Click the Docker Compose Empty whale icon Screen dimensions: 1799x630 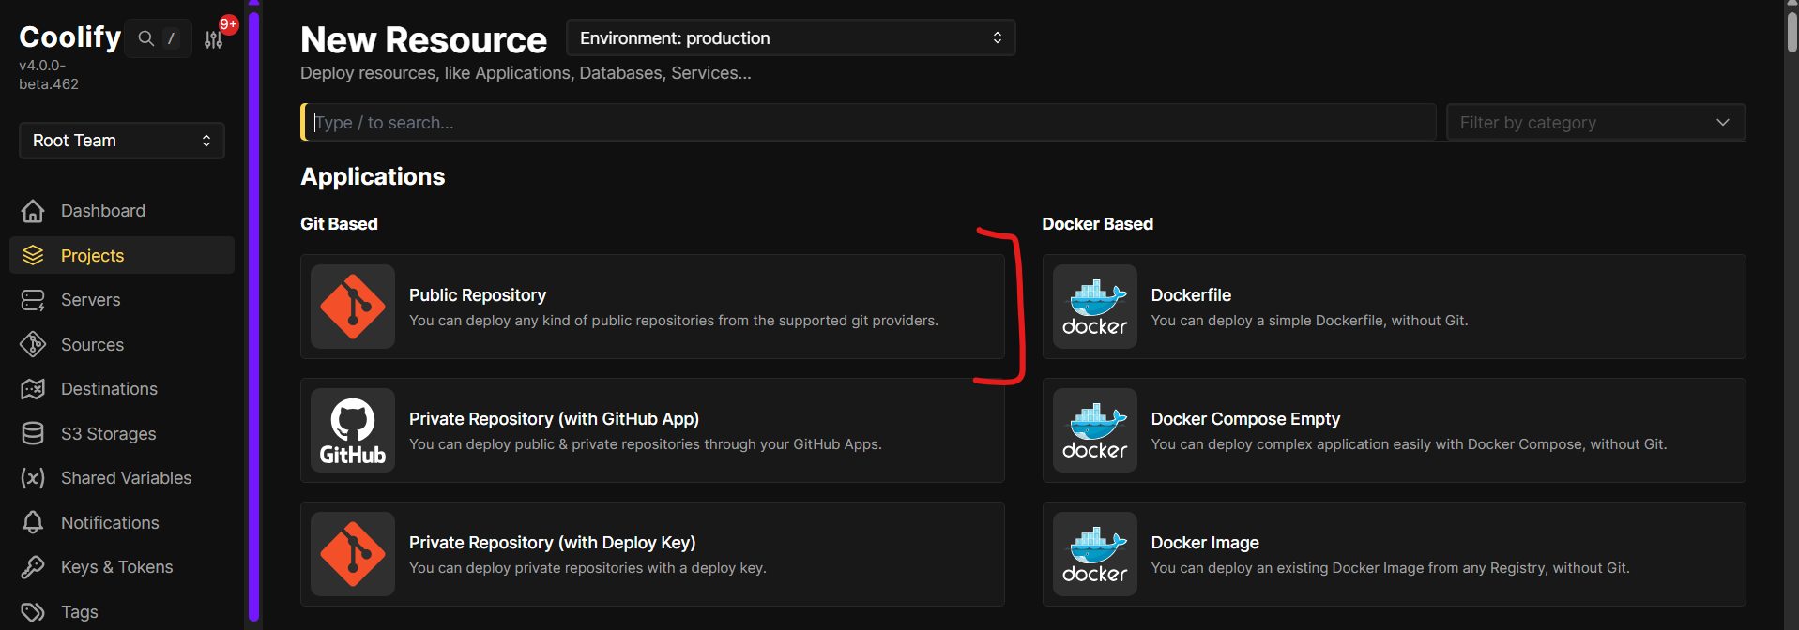1094,430
